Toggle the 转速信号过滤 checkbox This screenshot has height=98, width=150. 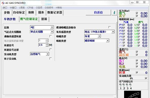coord(50,49)
